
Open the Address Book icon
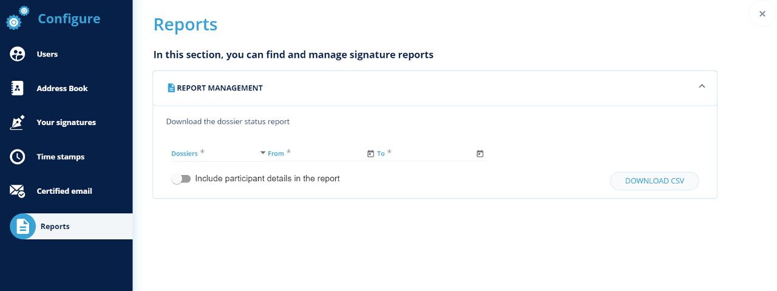[18, 88]
